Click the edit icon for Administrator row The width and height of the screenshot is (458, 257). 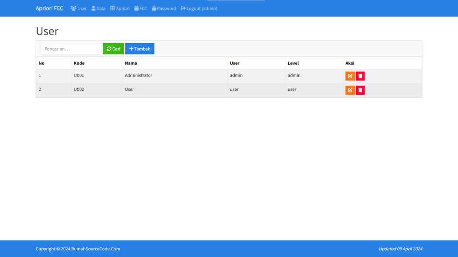click(x=350, y=76)
